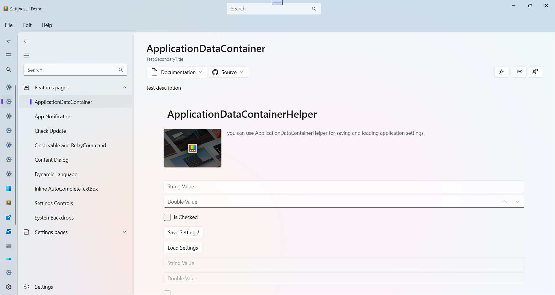Click the editable String Value text box
The width and height of the screenshot is (555, 295).
344,187
